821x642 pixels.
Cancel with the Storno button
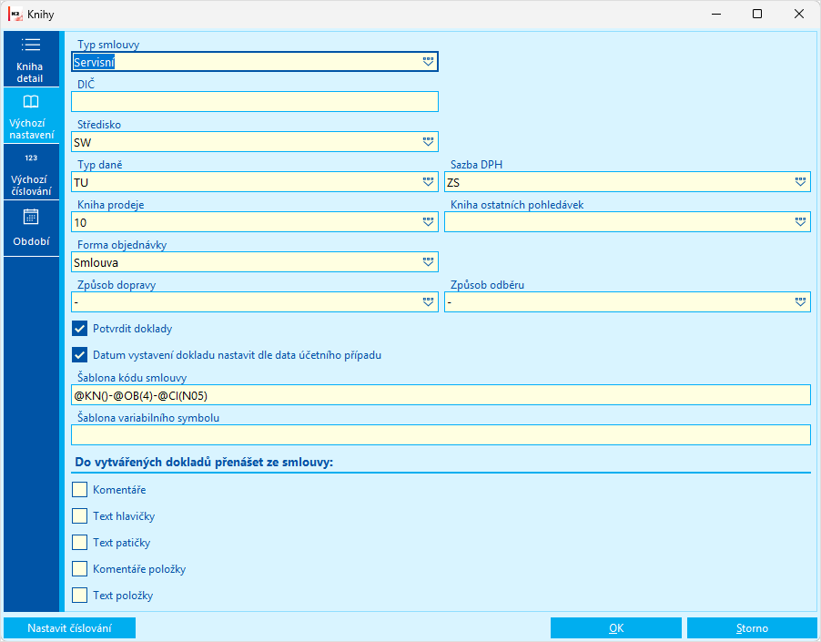coord(752,627)
